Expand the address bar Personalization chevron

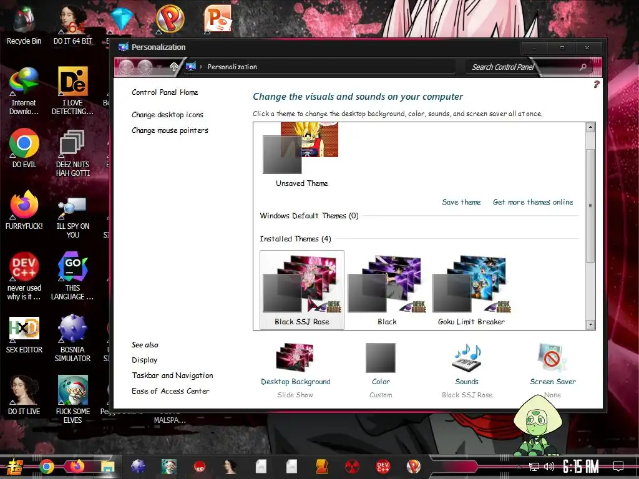201,67
